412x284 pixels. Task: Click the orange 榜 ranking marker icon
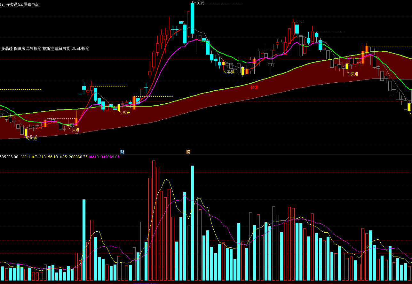coord(188,152)
